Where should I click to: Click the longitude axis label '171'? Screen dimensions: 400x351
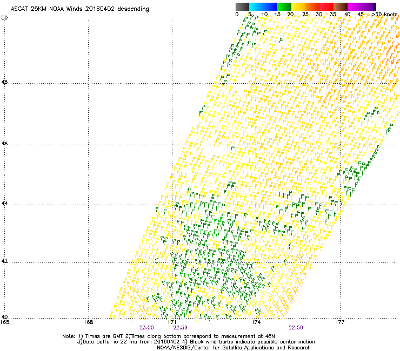tap(172, 322)
